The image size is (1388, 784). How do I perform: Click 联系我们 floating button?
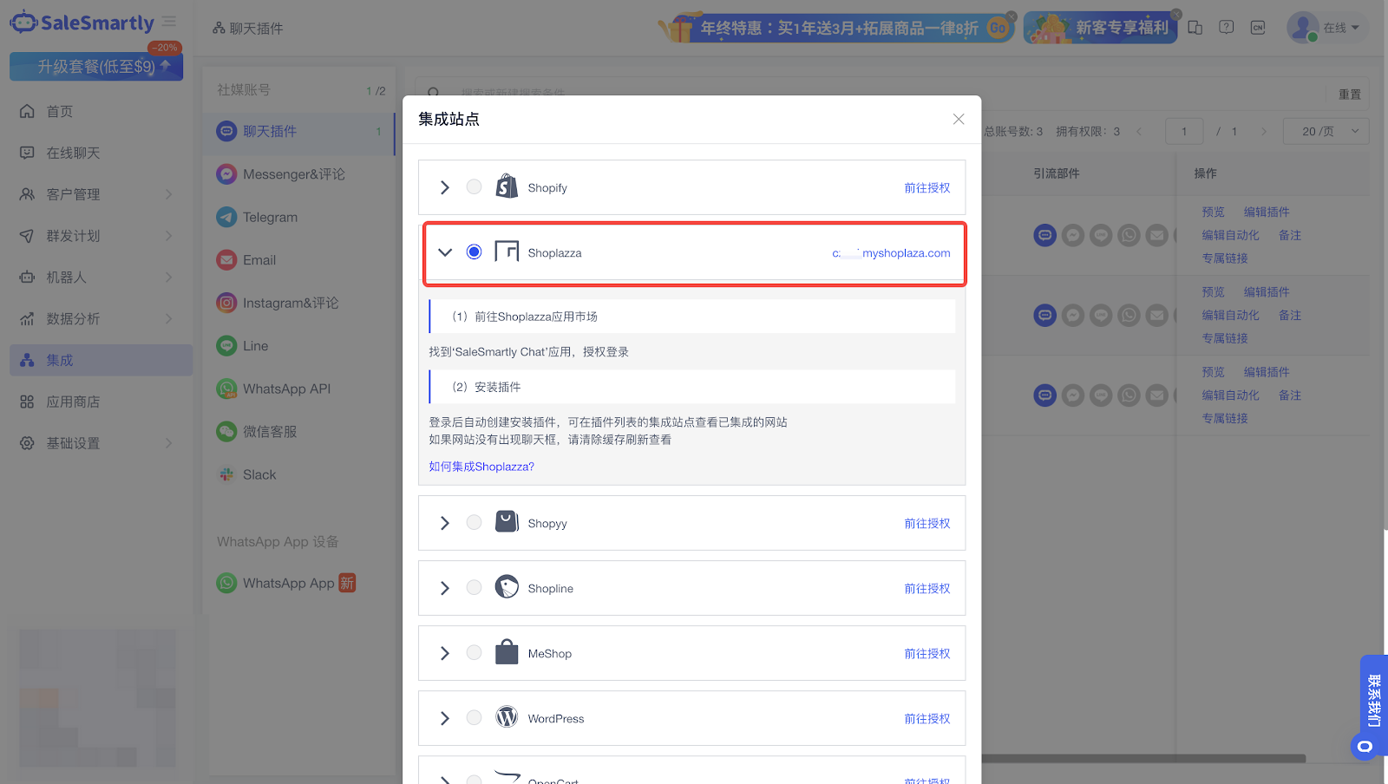coord(1373,701)
